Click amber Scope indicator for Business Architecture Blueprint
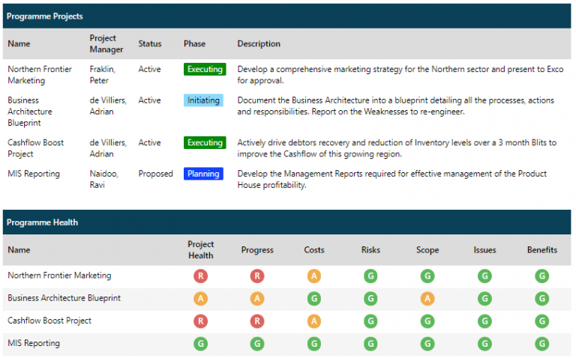 click(x=427, y=298)
